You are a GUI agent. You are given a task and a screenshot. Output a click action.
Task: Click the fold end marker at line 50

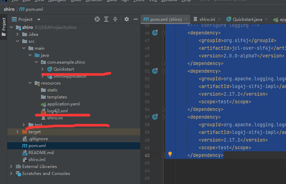163,63
